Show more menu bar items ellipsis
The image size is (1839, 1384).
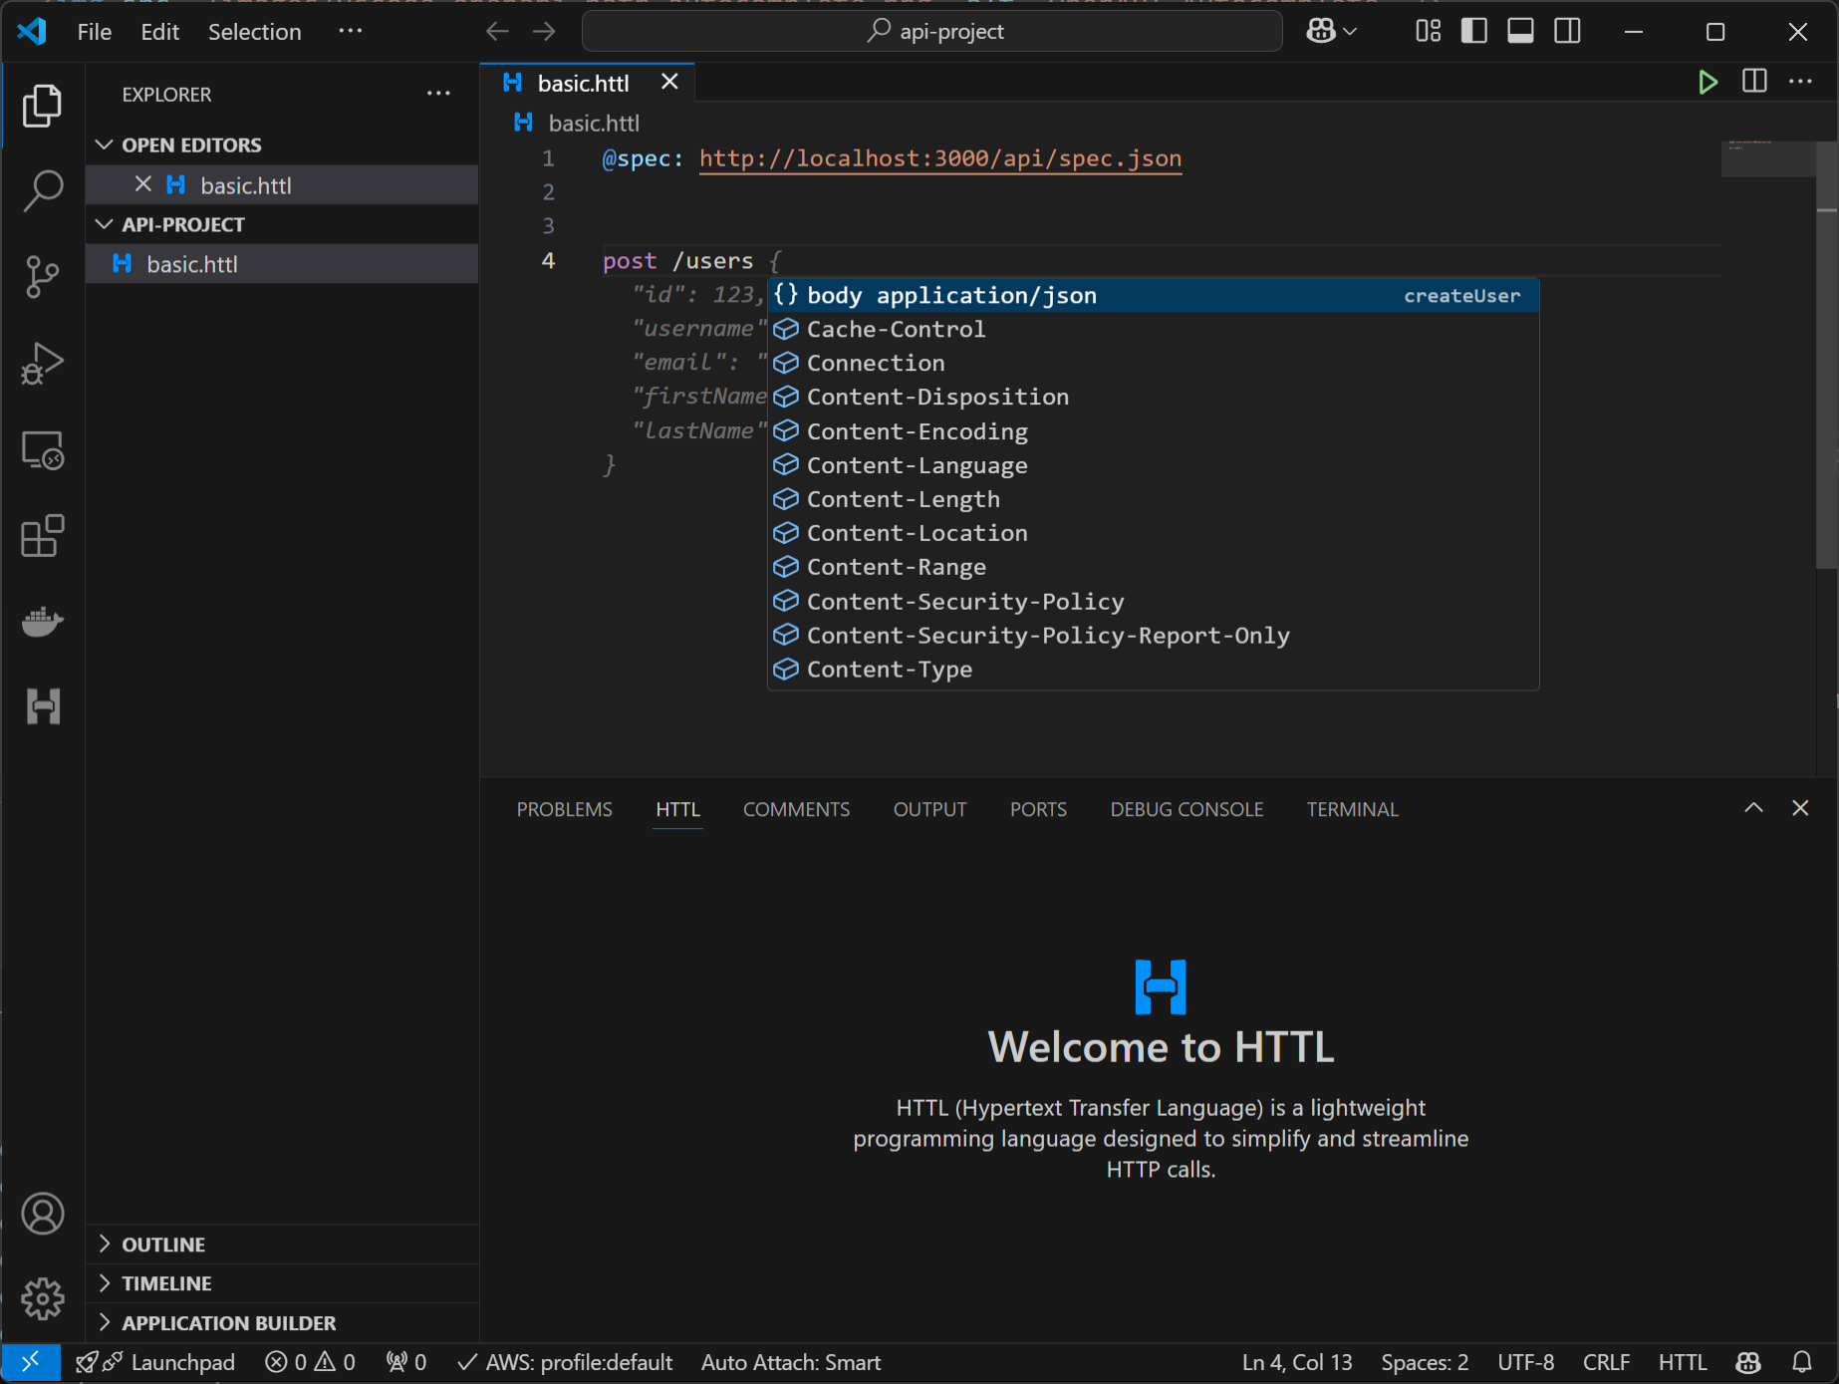pos(351,32)
